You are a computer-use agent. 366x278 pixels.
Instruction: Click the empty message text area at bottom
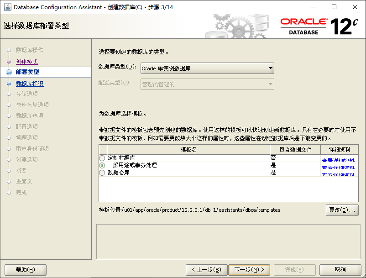(x=228, y=242)
